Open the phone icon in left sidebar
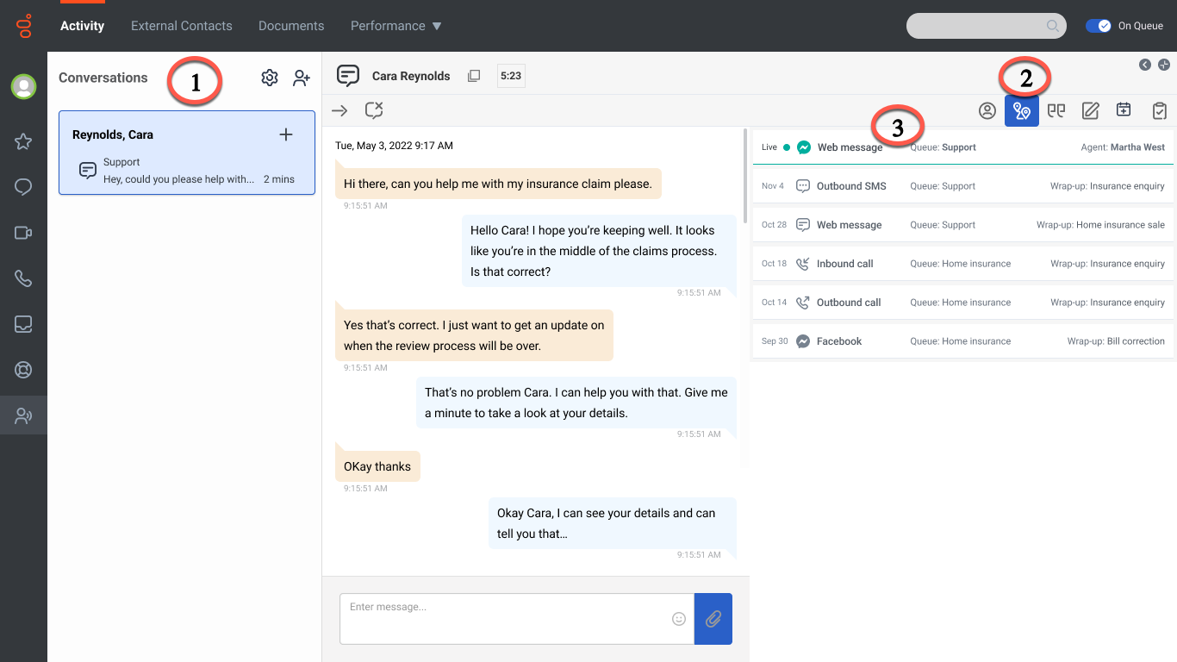This screenshot has height=662, width=1177. [x=23, y=278]
